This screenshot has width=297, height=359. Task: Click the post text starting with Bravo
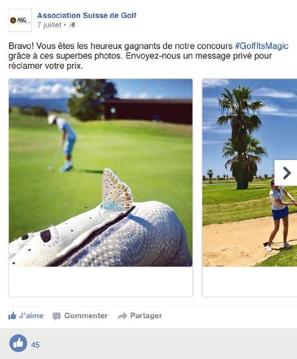(148, 56)
